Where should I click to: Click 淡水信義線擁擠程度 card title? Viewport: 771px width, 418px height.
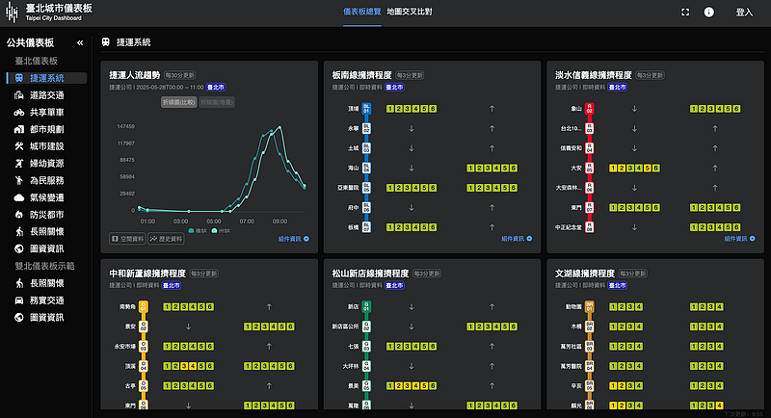(x=594, y=75)
